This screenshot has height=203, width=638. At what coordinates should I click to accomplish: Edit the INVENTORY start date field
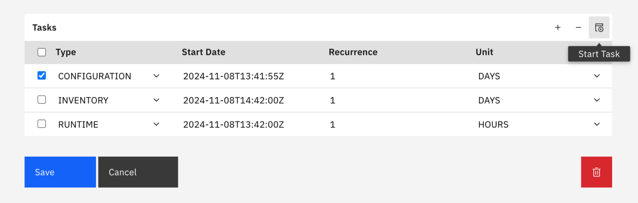pos(233,101)
